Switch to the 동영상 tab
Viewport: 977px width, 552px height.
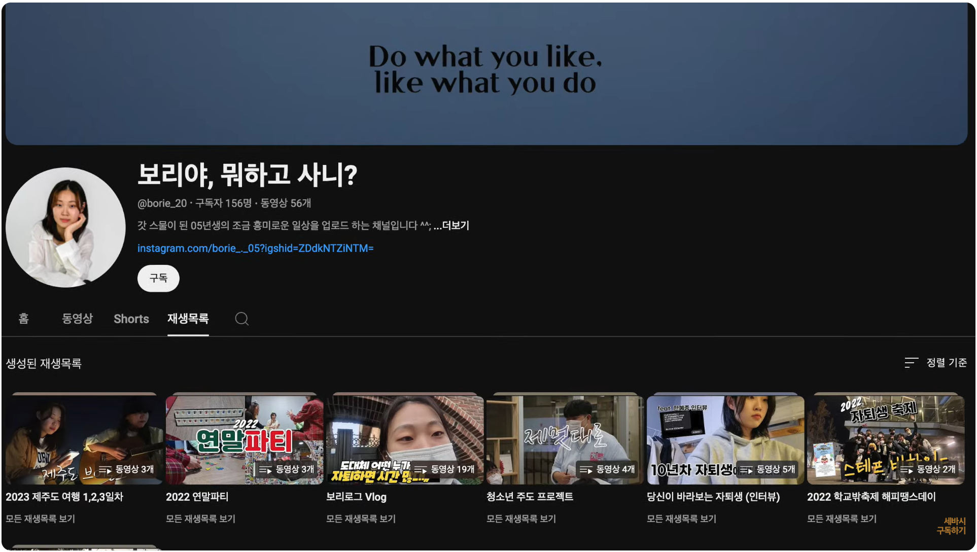pos(77,319)
